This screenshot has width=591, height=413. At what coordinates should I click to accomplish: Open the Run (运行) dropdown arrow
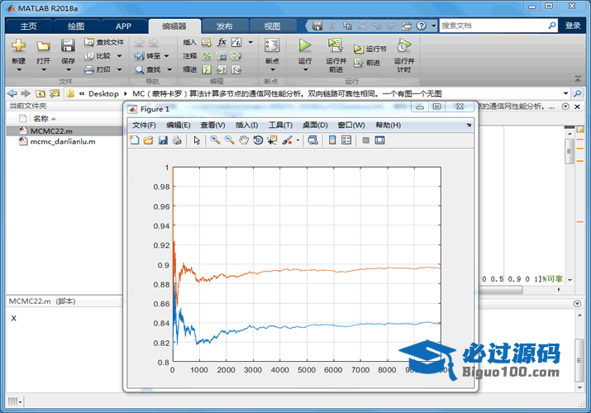point(305,69)
